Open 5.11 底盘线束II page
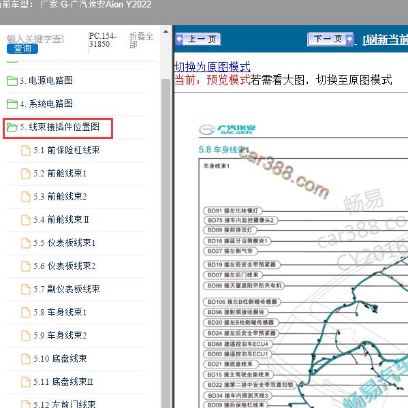Screen dimensions: 408x408 tap(63, 381)
